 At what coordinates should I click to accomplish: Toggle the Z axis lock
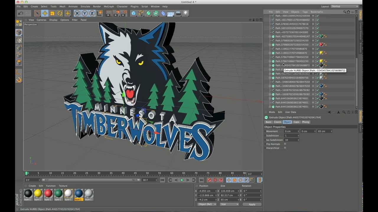(92, 13)
